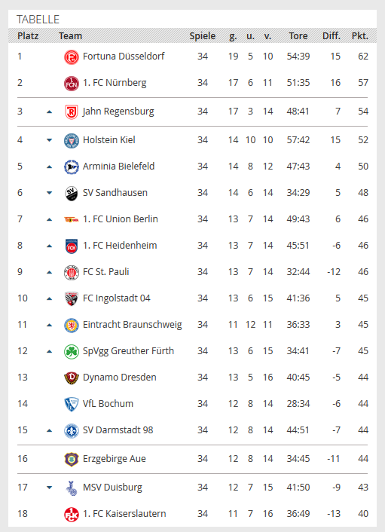This screenshot has width=385, height=532.
Task: Open the Eintracht Braunschweig team link
Action: (x=133, y=325)
